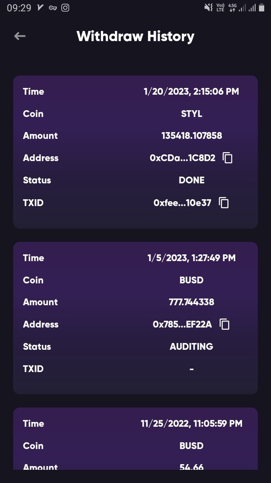
Task: Tap the amount 777.744338
Action: point(192,302)
